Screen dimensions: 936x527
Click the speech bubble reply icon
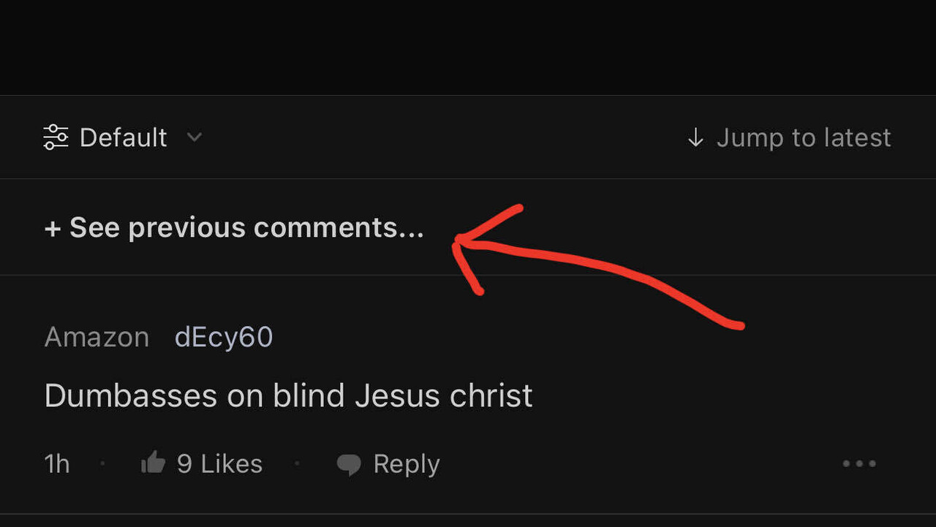pyautogui.click(x=350, y=463)
